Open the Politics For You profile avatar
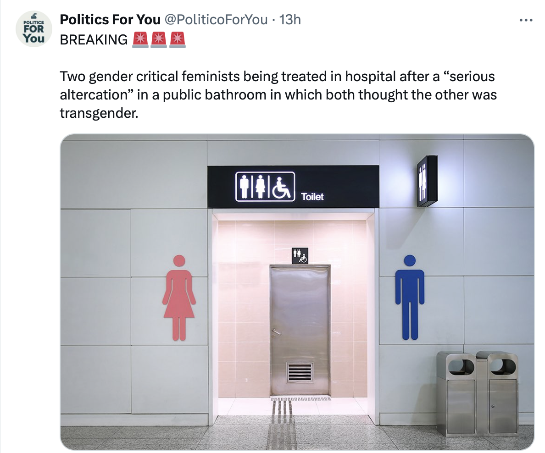The image size is (545, 453). [x=33, y=29]
